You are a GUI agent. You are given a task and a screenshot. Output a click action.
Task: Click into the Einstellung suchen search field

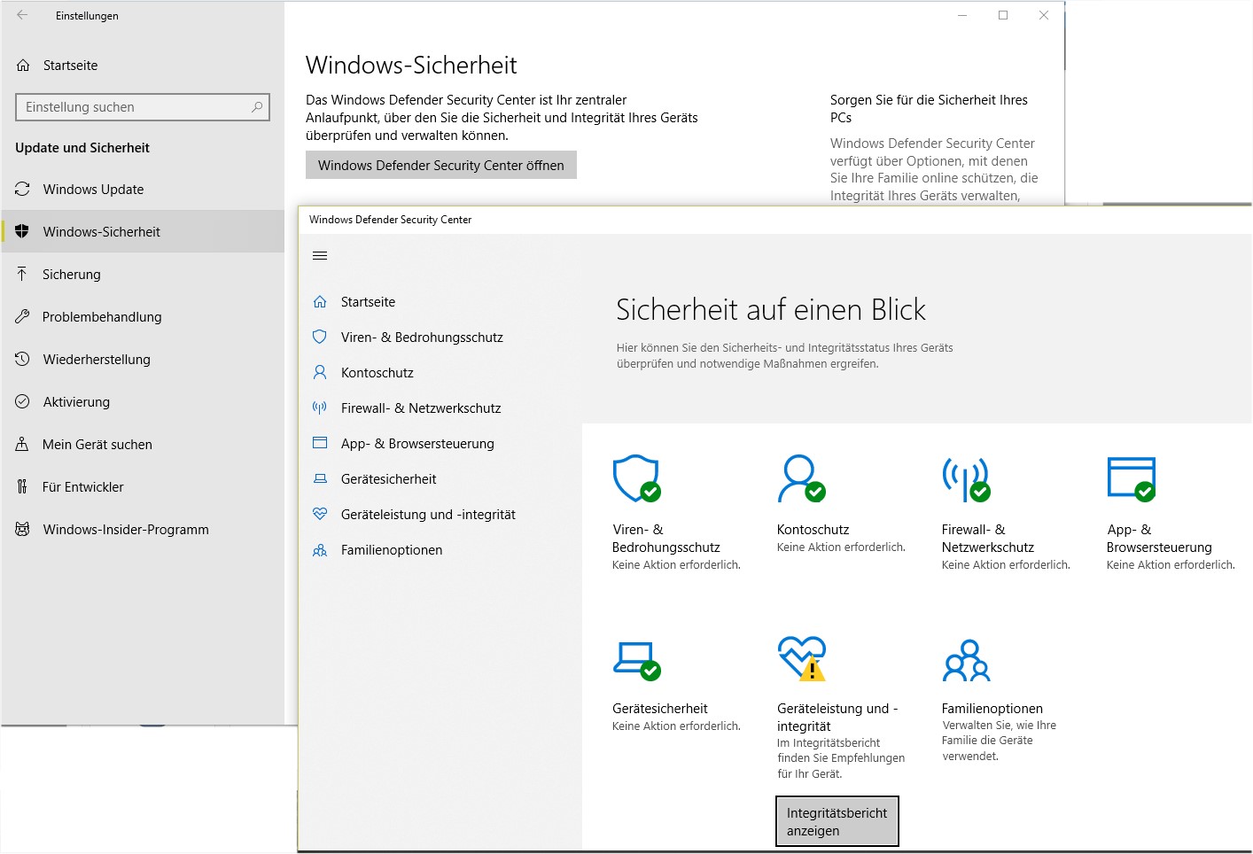[143, 107]
